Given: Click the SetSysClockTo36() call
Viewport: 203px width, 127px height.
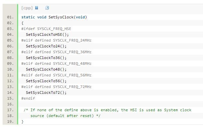Looking at the screenshot, I should click(x=46, y=58).
